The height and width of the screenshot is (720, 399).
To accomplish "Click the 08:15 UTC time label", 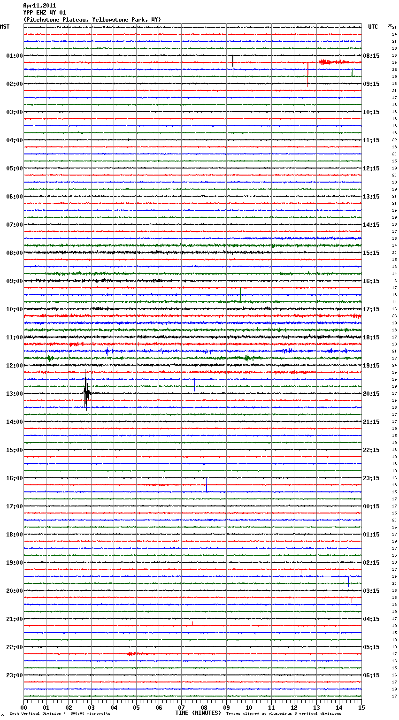I will click(371, 56).
